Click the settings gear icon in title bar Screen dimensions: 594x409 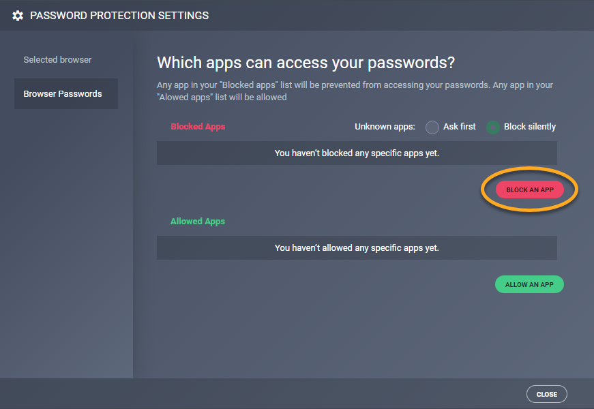click(x=18, y=15)
